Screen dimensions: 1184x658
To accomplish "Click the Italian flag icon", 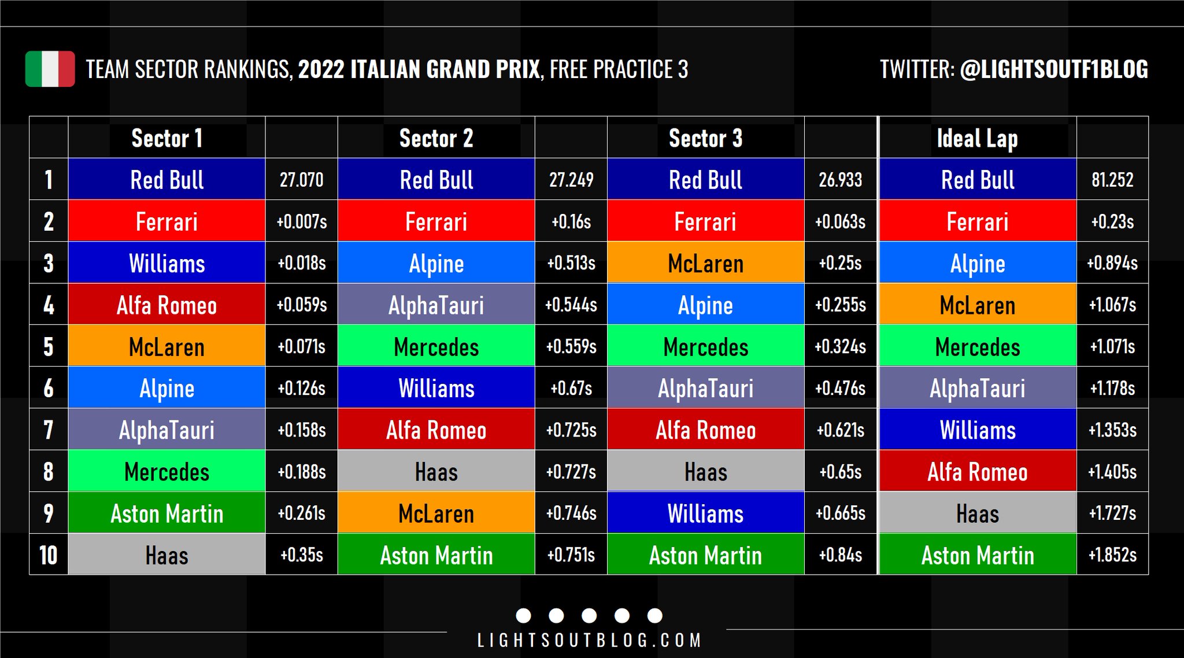I will click(x=50, y=69).
